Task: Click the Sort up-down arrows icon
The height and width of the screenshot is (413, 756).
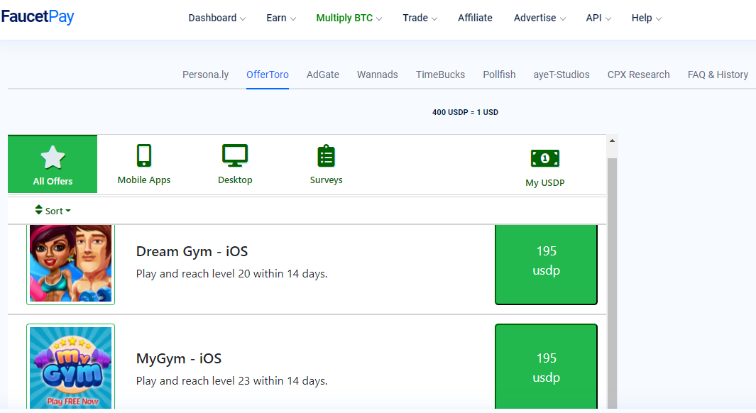Action: 38,209
